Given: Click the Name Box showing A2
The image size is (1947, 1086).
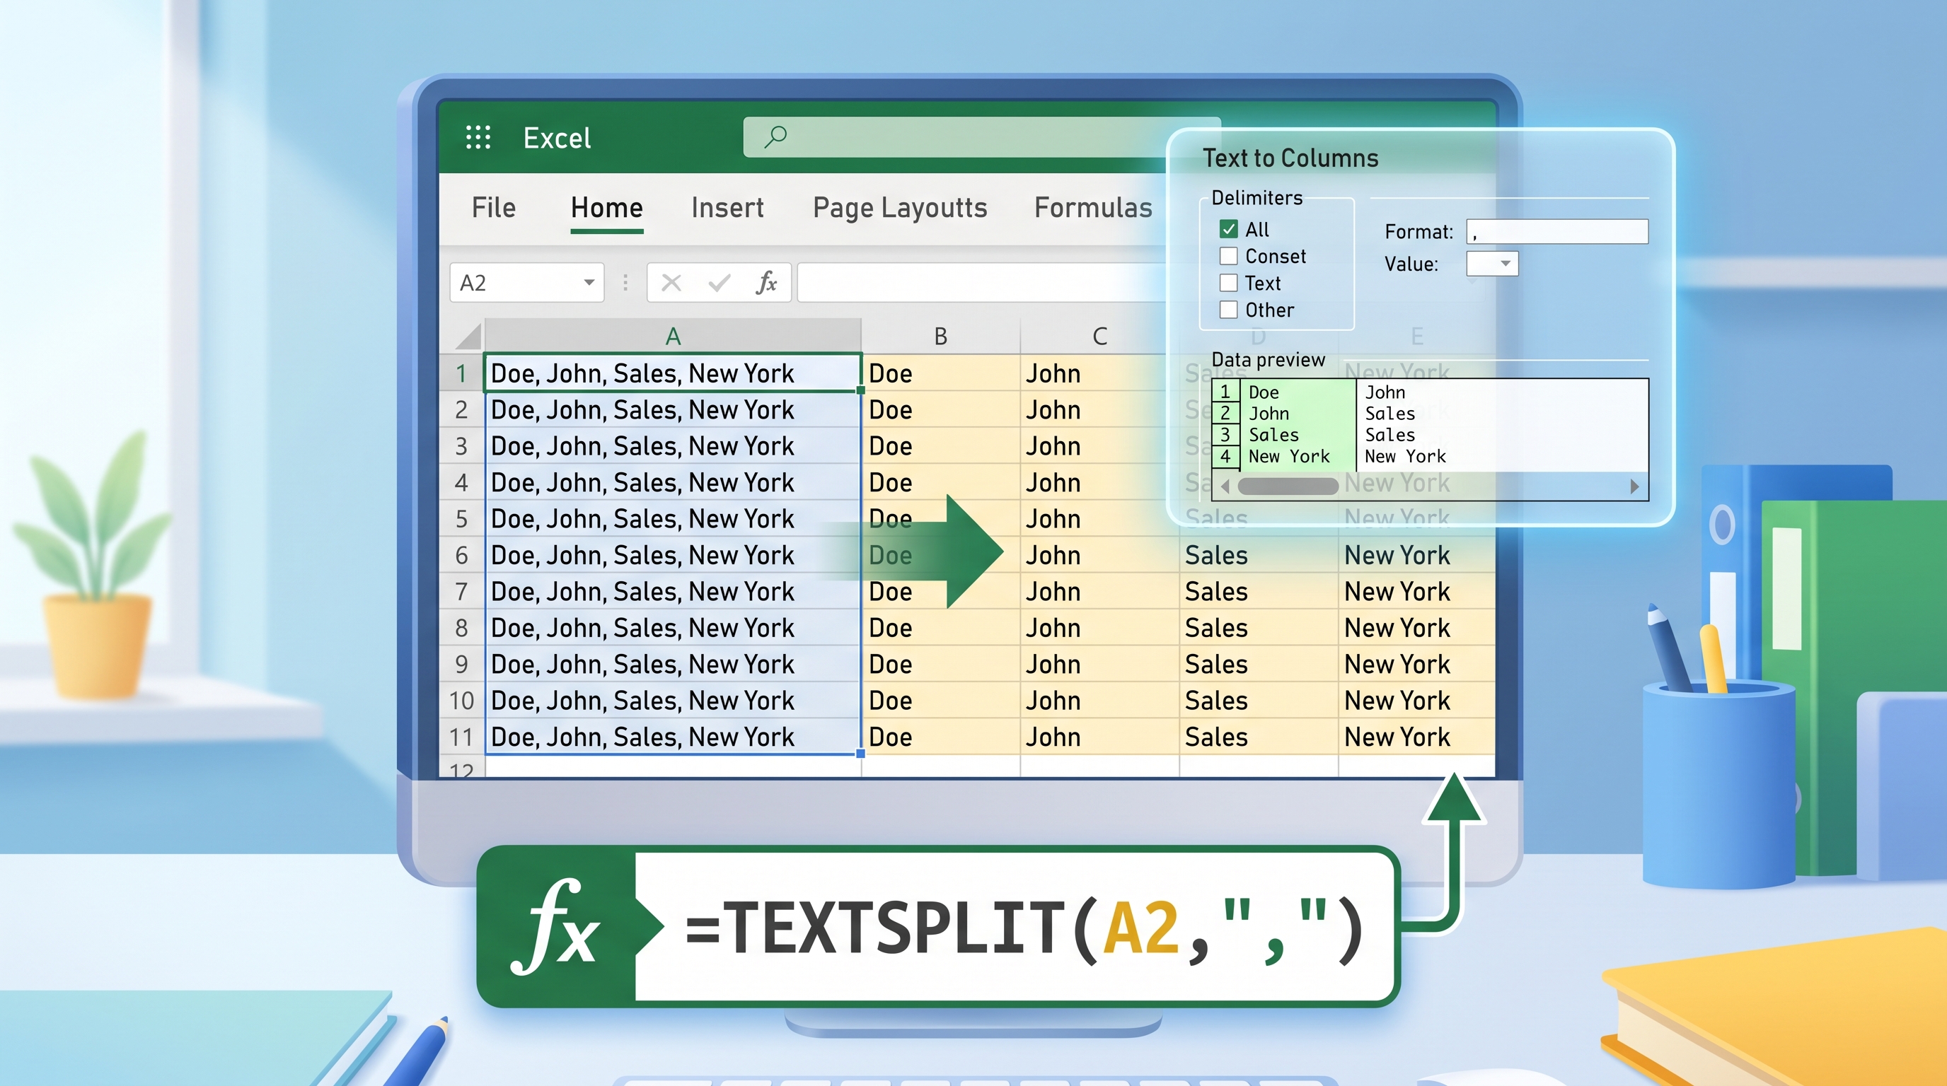Looking at the screenshot, I should (x=527, y=282).
